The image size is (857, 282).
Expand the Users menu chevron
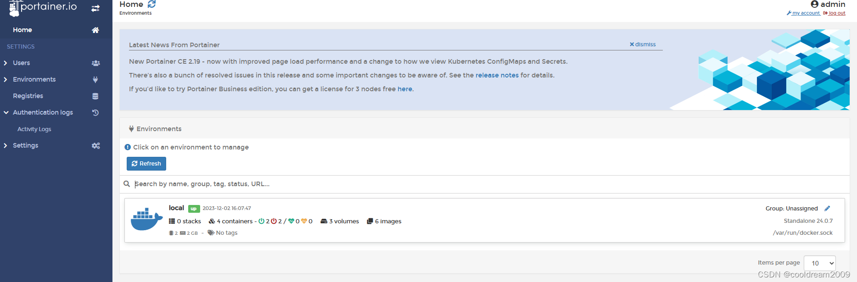(6, 63)
